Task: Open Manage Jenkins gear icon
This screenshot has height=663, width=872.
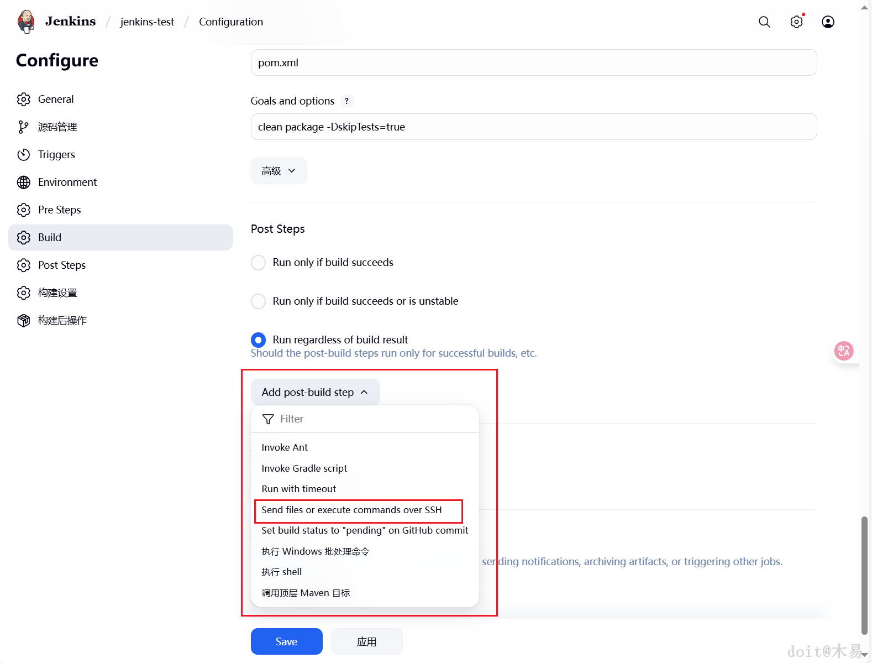Action: tap(796, 22)
